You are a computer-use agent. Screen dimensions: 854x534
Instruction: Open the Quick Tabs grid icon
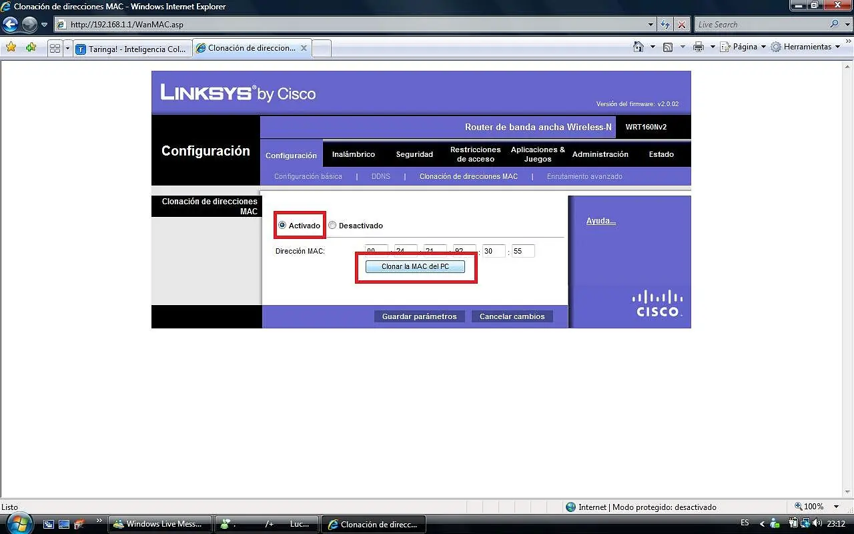click(55, 49)
